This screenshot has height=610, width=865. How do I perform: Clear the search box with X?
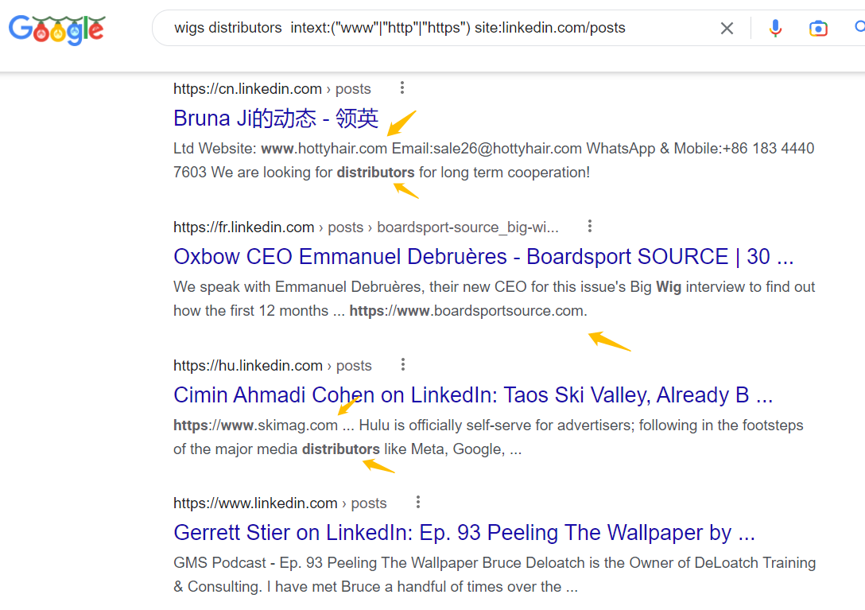(727, 28)
